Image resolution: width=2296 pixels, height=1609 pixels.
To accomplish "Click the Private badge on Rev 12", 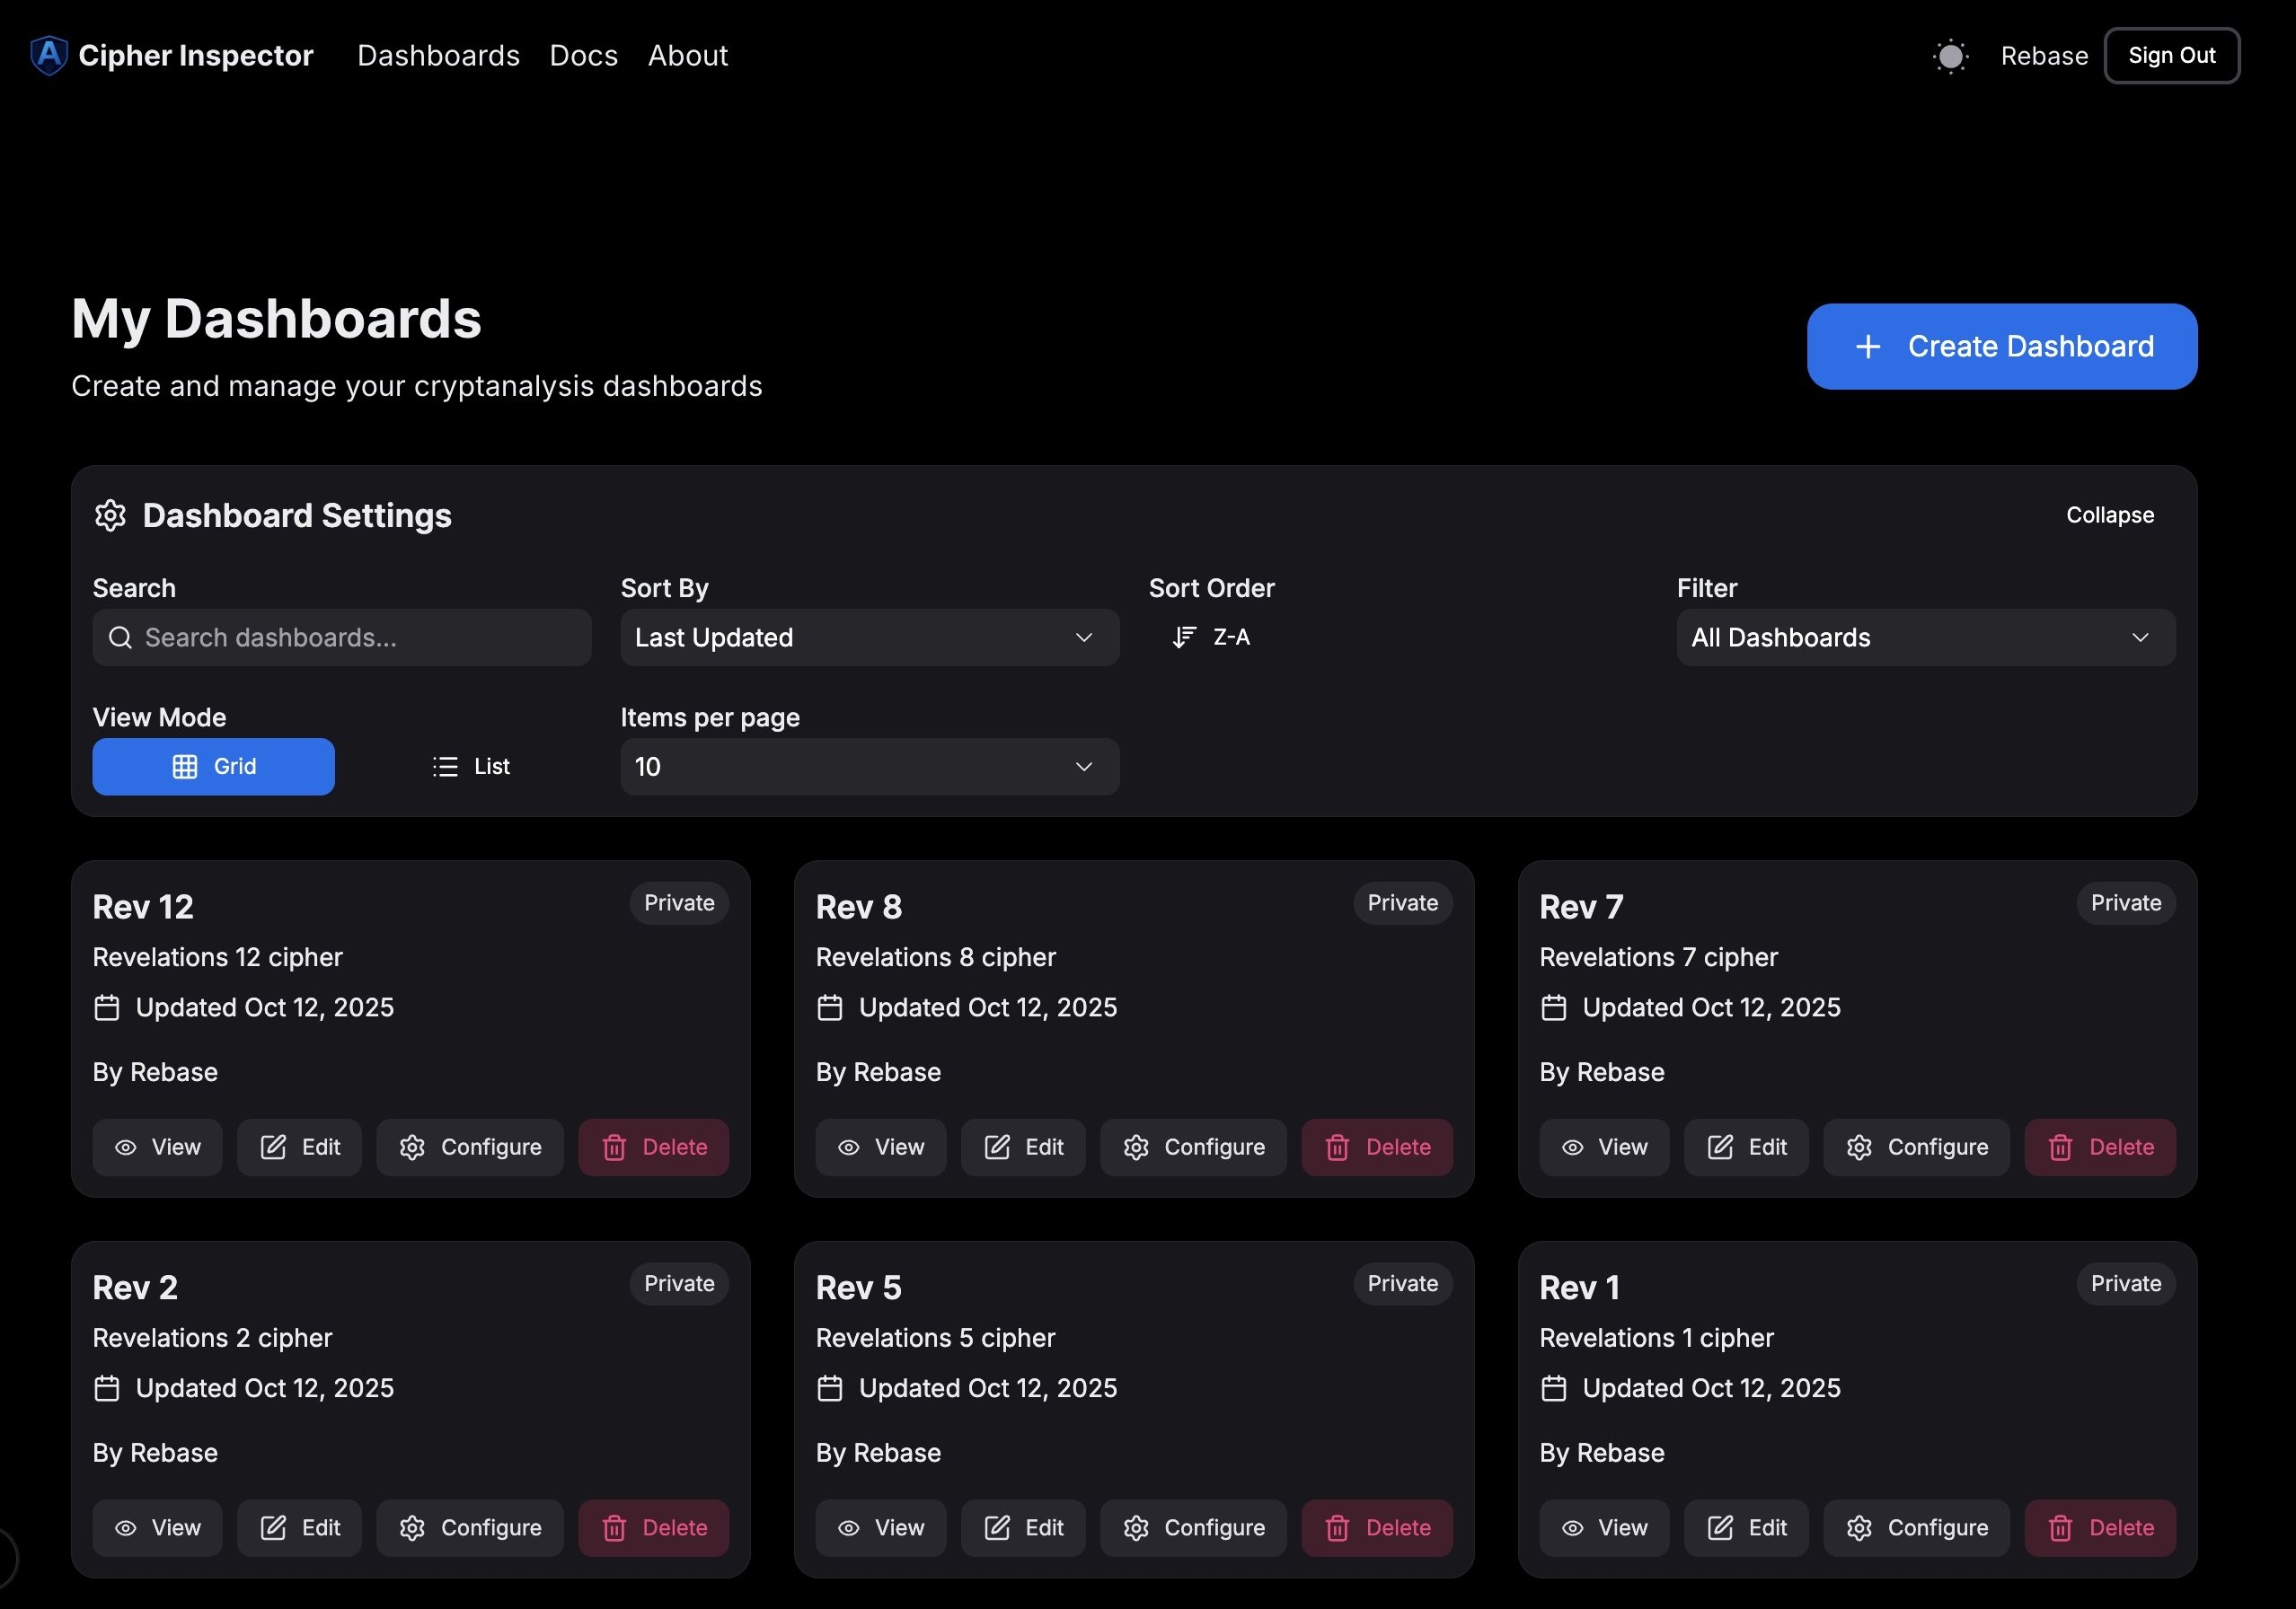I will pos(679,903).
